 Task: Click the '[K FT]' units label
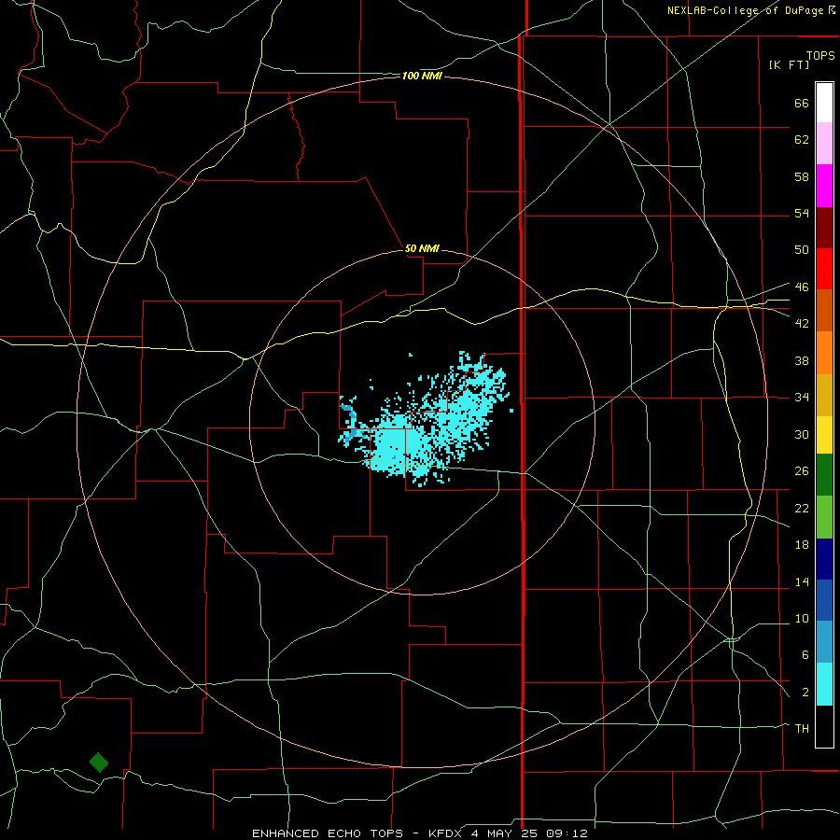789,64
